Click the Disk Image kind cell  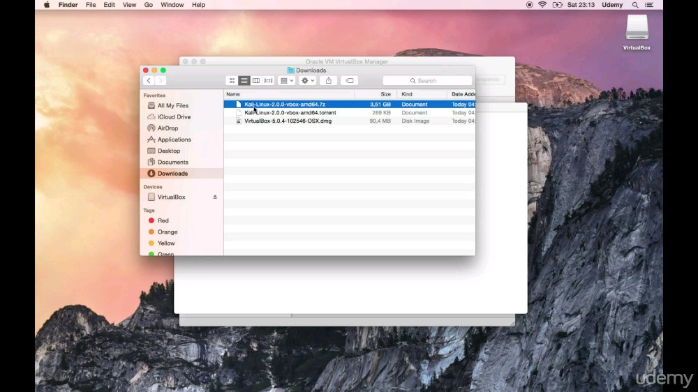(x=415, y=121)
